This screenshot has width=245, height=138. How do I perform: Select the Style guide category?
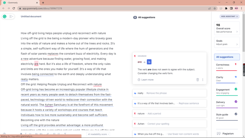(x=227, y=116)
